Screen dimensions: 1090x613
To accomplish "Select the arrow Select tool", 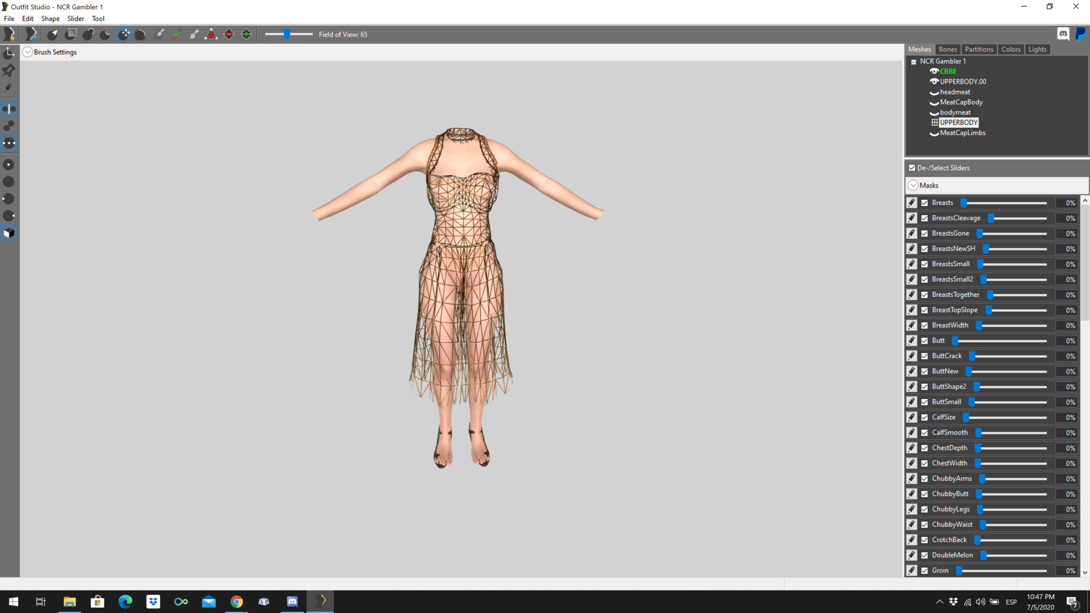I will click(x=52, y=34).
